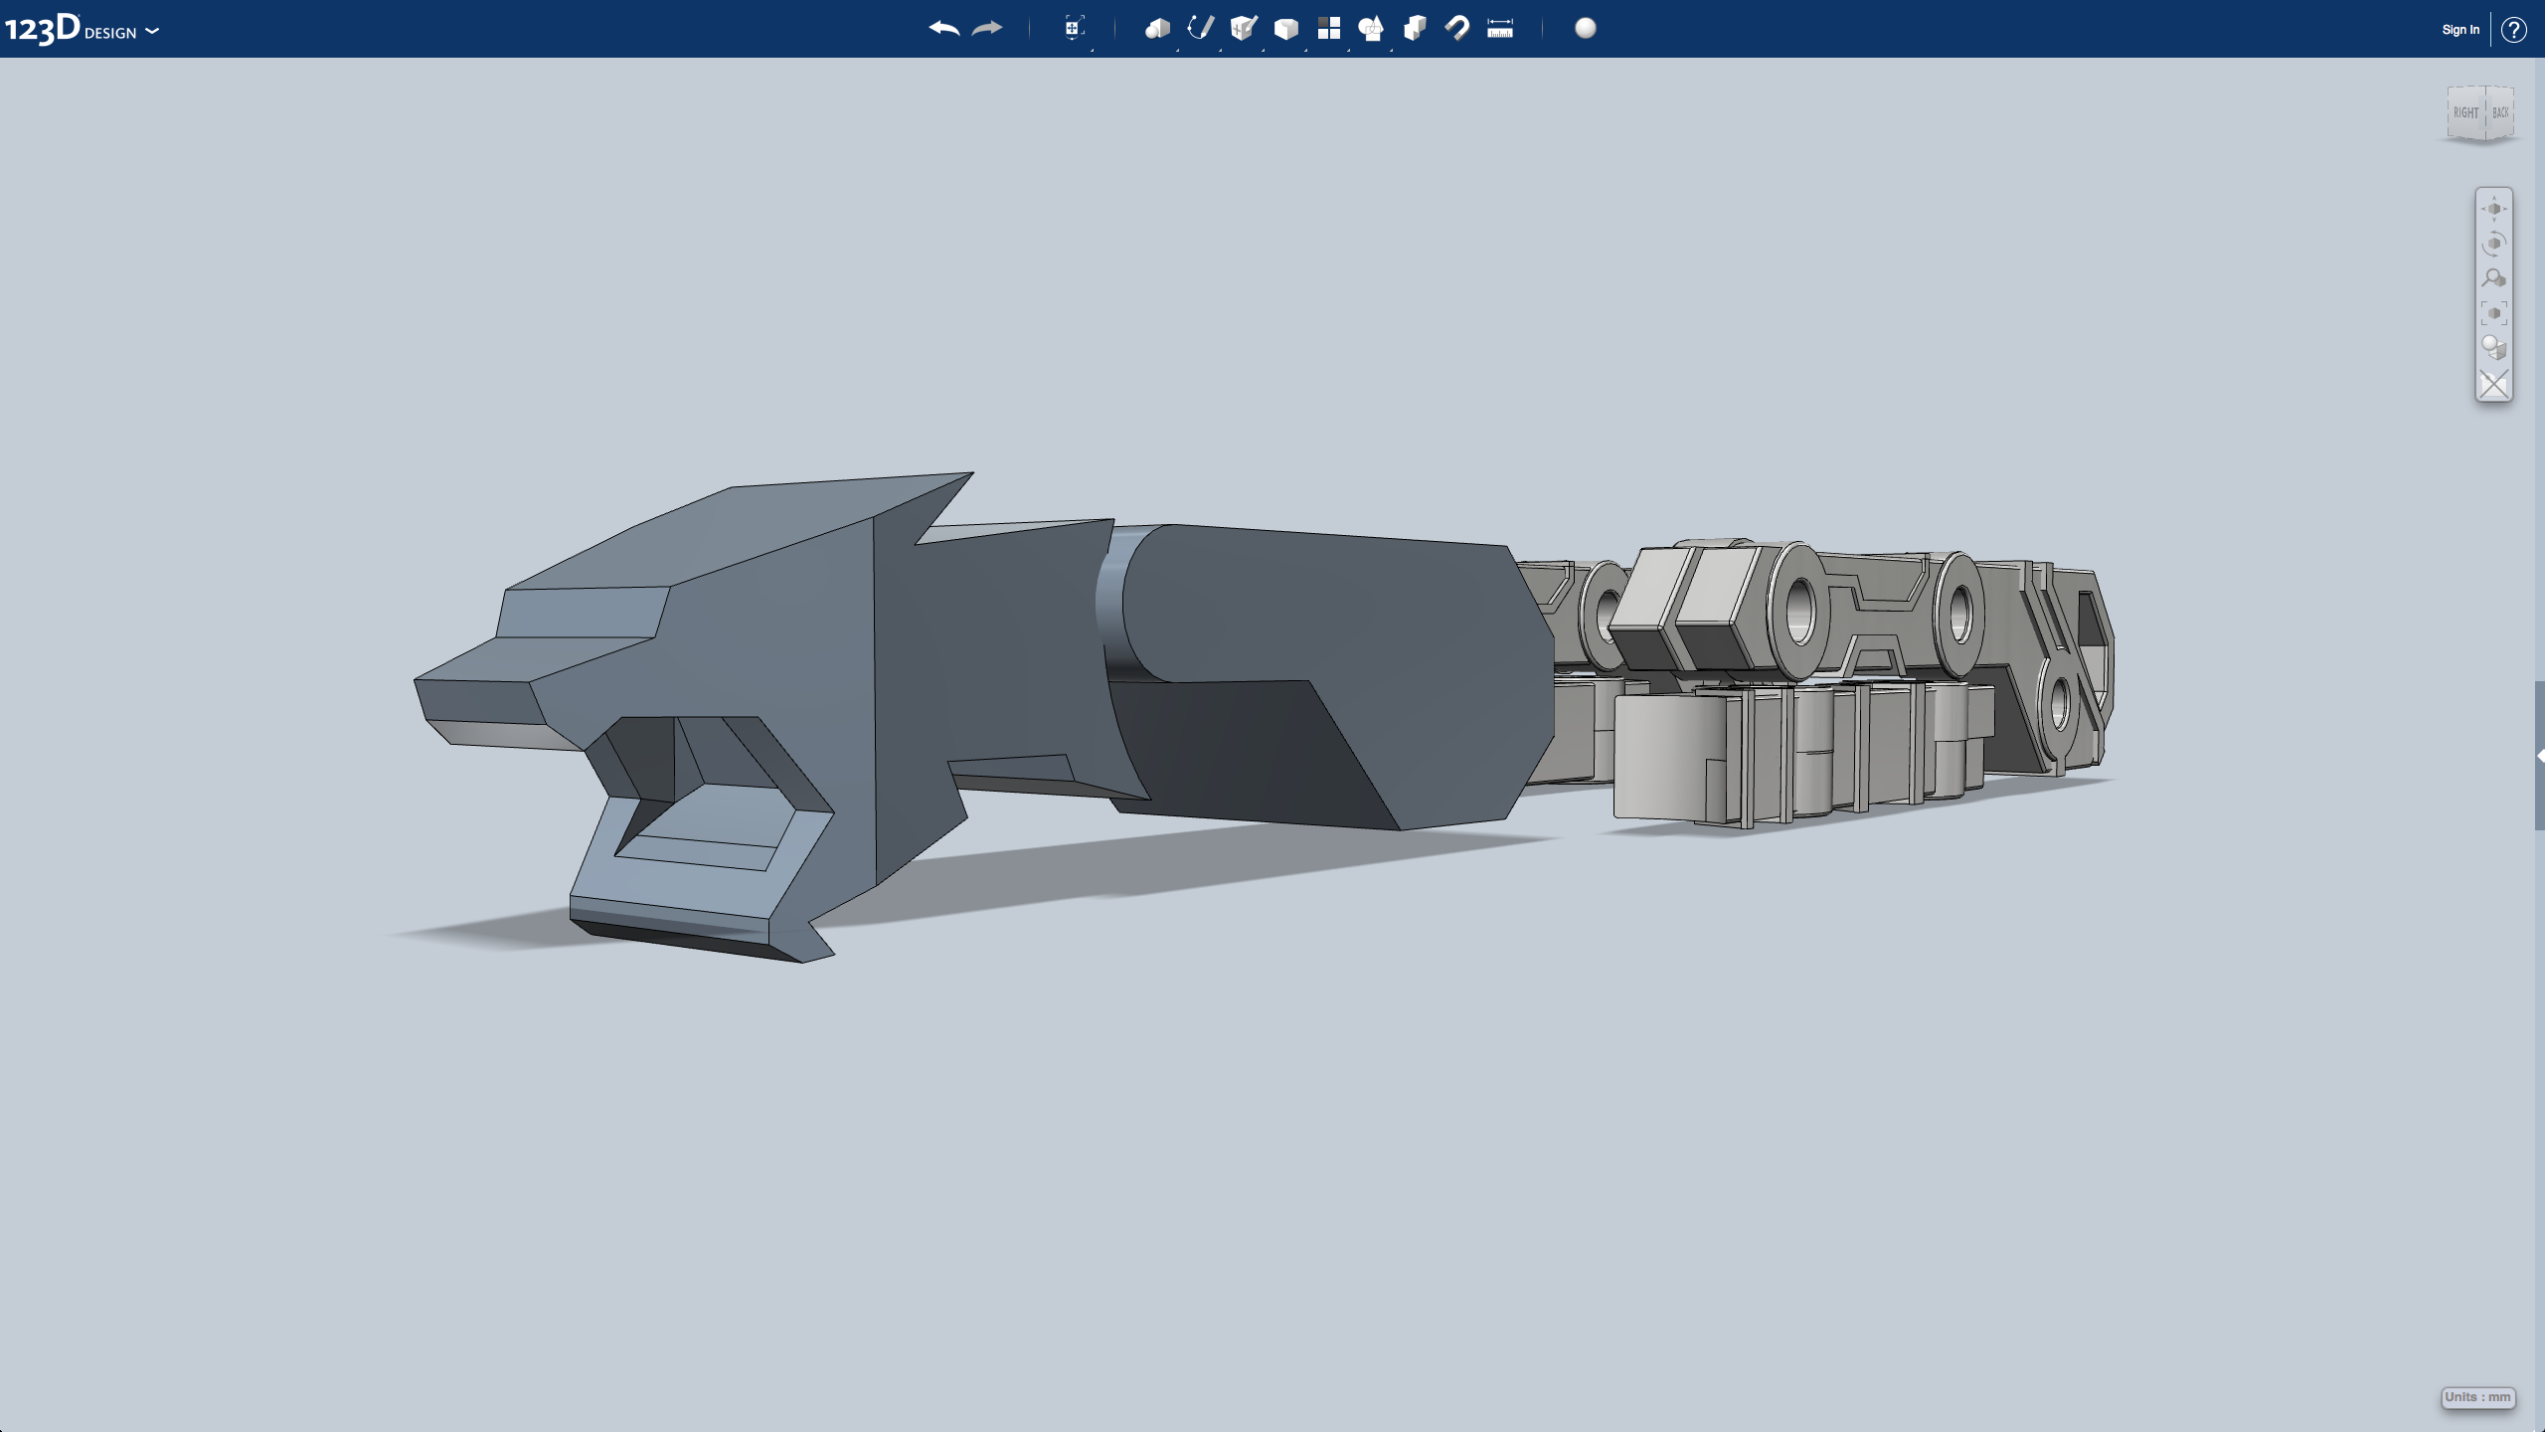
Task: Select the Construct tool
Action: [1243, 29]
